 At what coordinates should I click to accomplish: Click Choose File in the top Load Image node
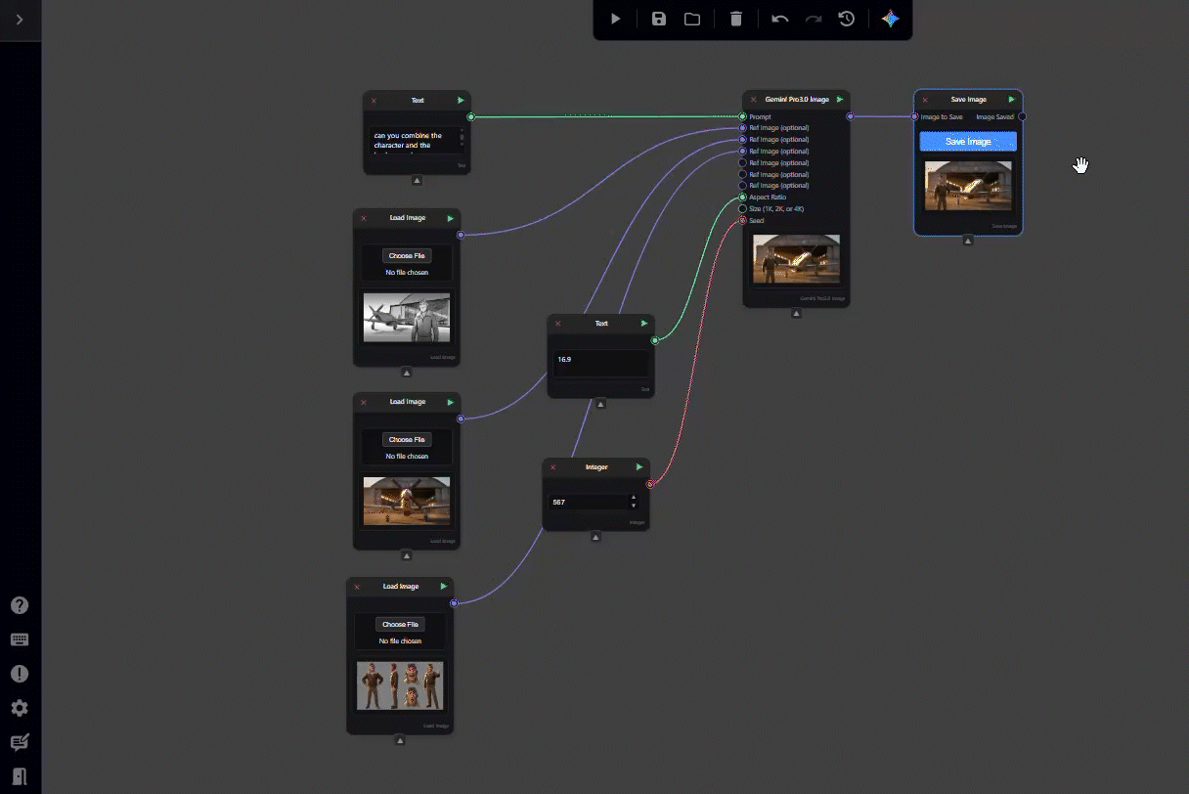(406, 255)
